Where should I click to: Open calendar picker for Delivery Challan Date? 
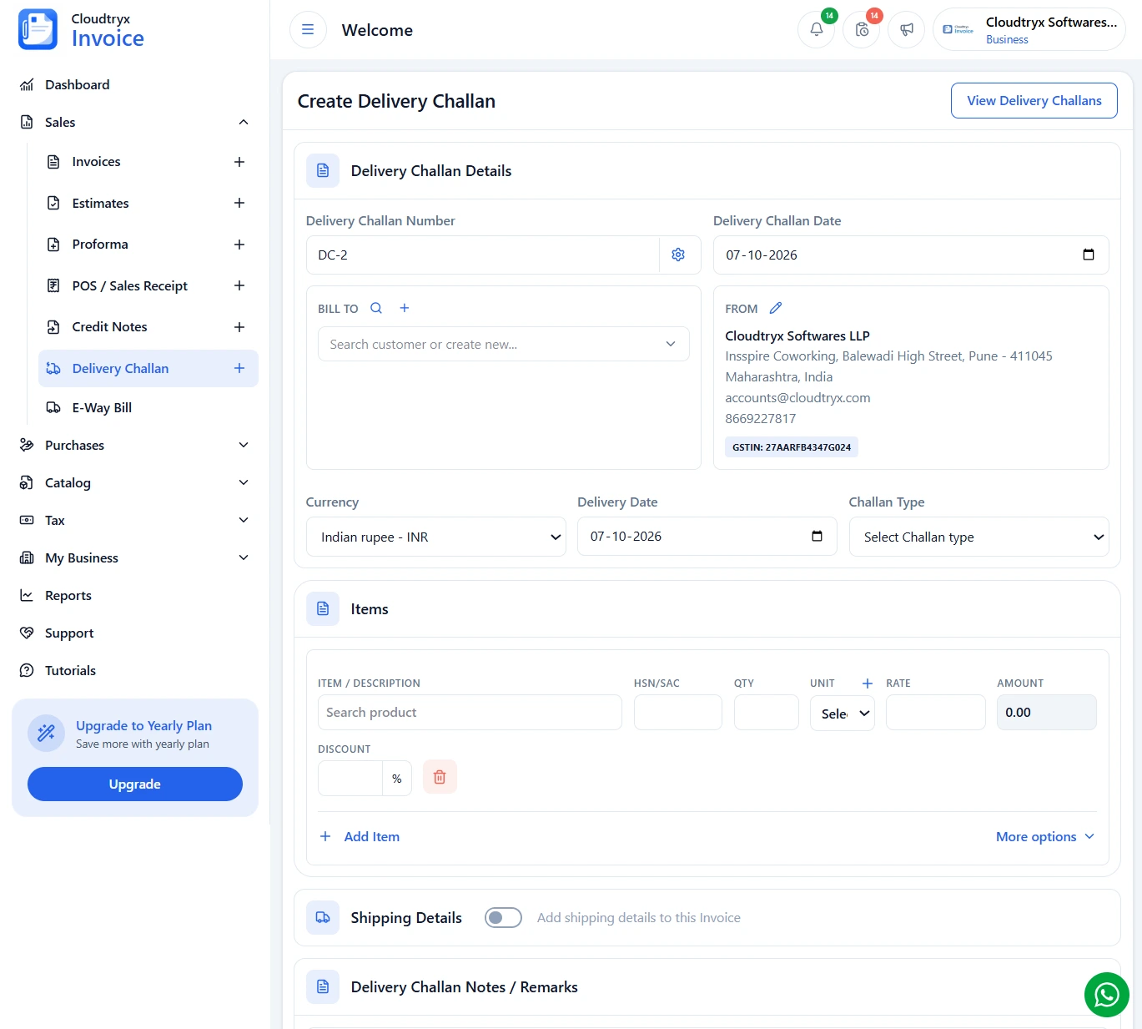point(1088,255)
